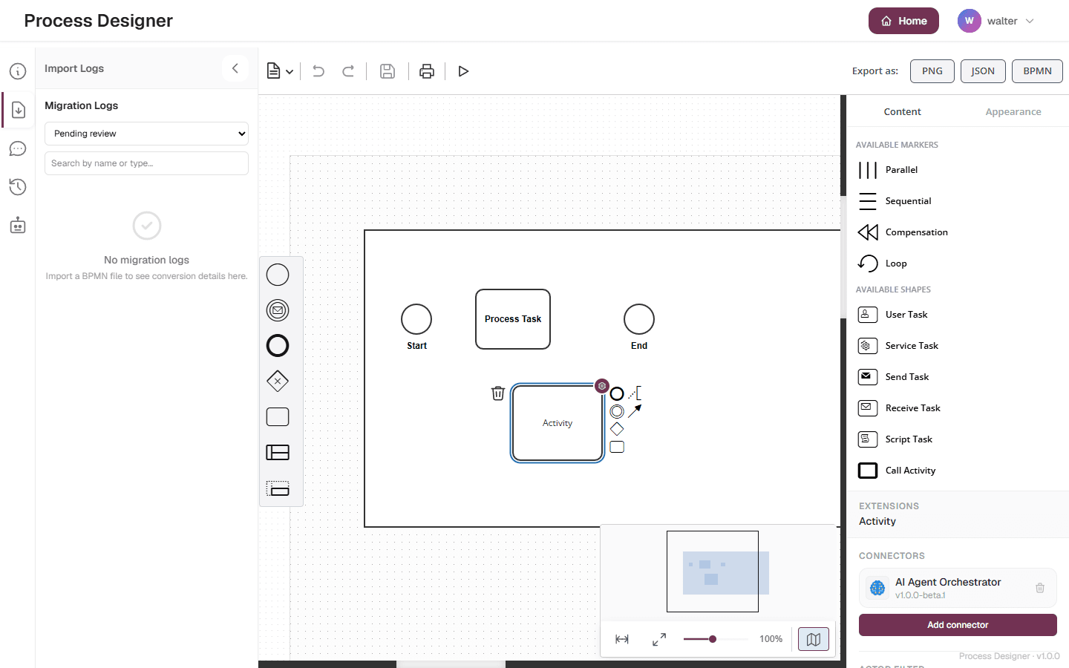Select the start event palette shape

(278, 275)
